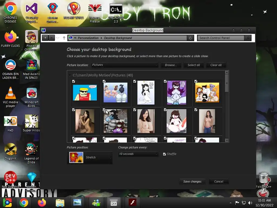The image size is (277, 208).
Task: Click the picture list scroll up arrow
Action: [x=227, y=72]
